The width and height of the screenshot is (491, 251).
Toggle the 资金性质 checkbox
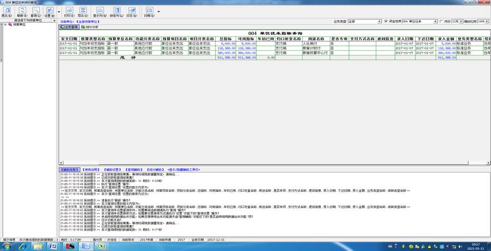tap(386, 21)
